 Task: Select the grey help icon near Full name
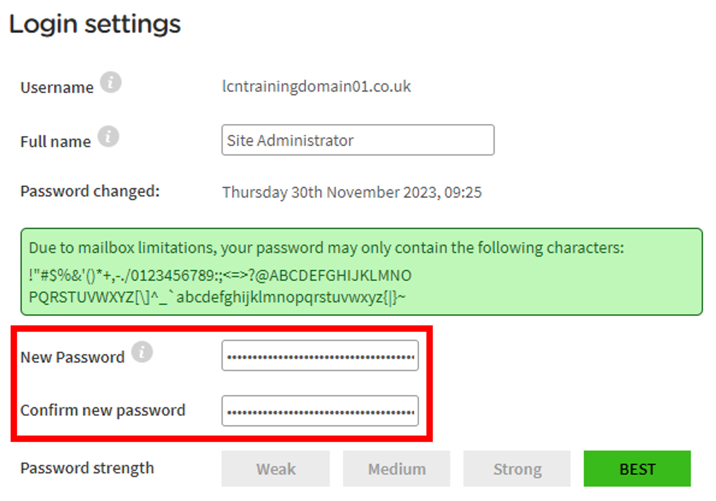[x=108, y=137]
